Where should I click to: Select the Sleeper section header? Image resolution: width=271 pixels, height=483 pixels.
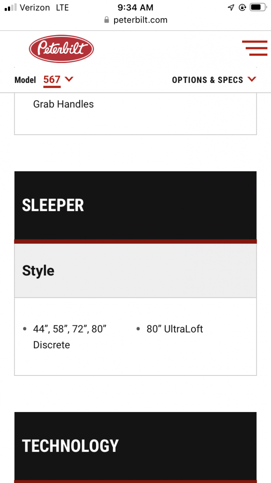click(135, 205)
